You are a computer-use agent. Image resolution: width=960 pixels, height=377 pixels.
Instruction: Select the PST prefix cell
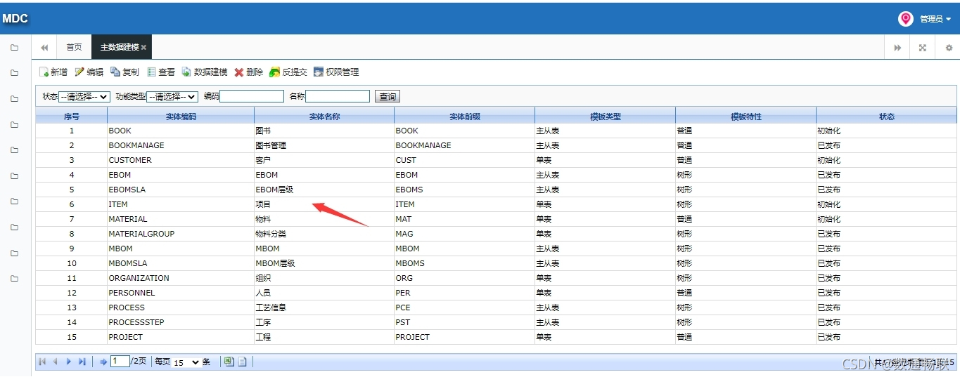pyautogui.click(x=465, y=322)
